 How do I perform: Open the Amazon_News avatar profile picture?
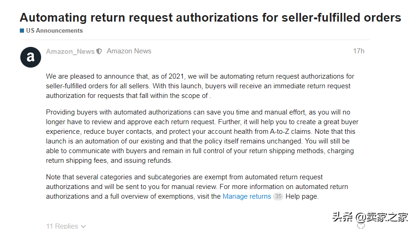(x=30, y=57)
